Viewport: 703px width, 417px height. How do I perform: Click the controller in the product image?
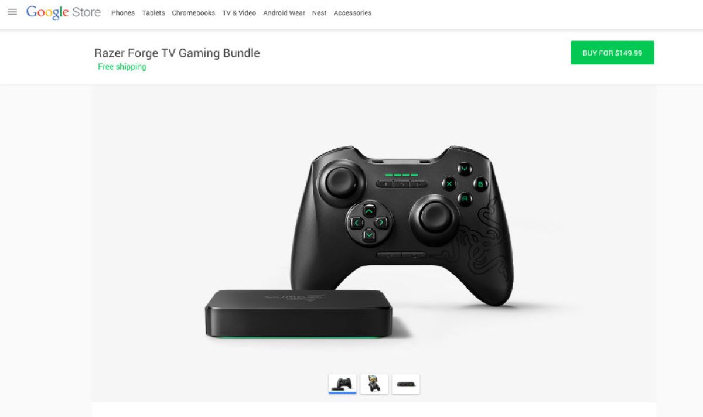click(401, 225)
